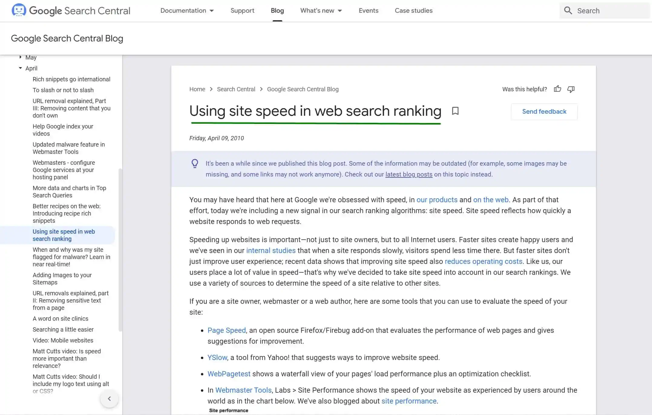Open the 'on the web' link
This screenshot has height=415, width=652.
tap(491, 200)
